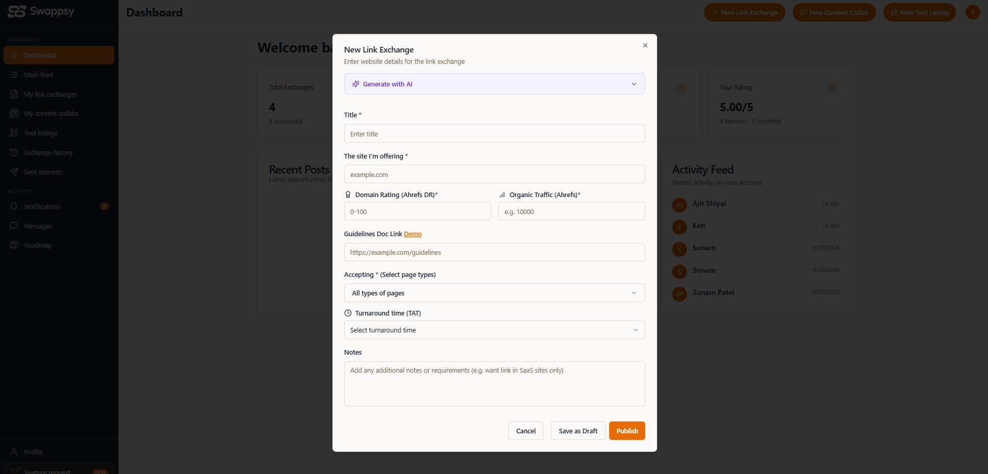
Task: Click the sparkle AI icon
Action: coord(356,84)
